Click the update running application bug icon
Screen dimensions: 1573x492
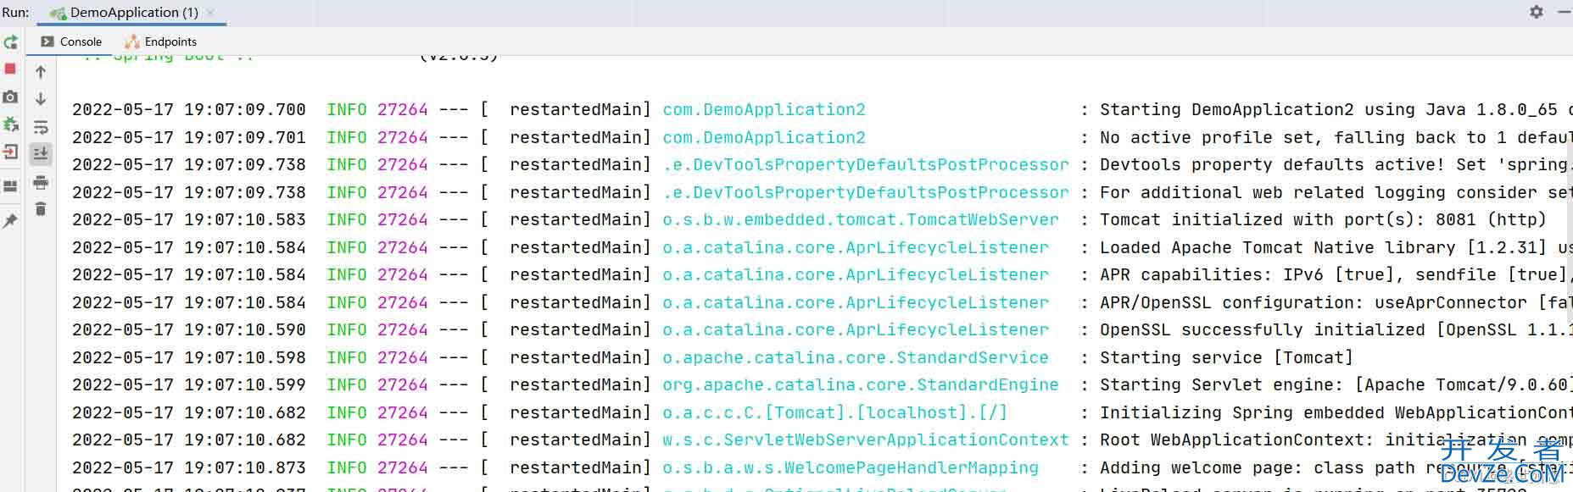[10, 124]
